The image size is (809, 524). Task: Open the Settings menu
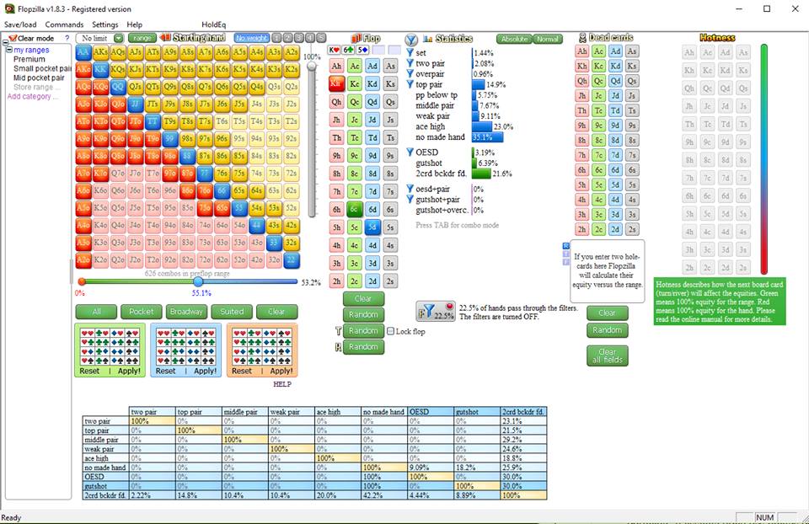click(x=104, y=24)
